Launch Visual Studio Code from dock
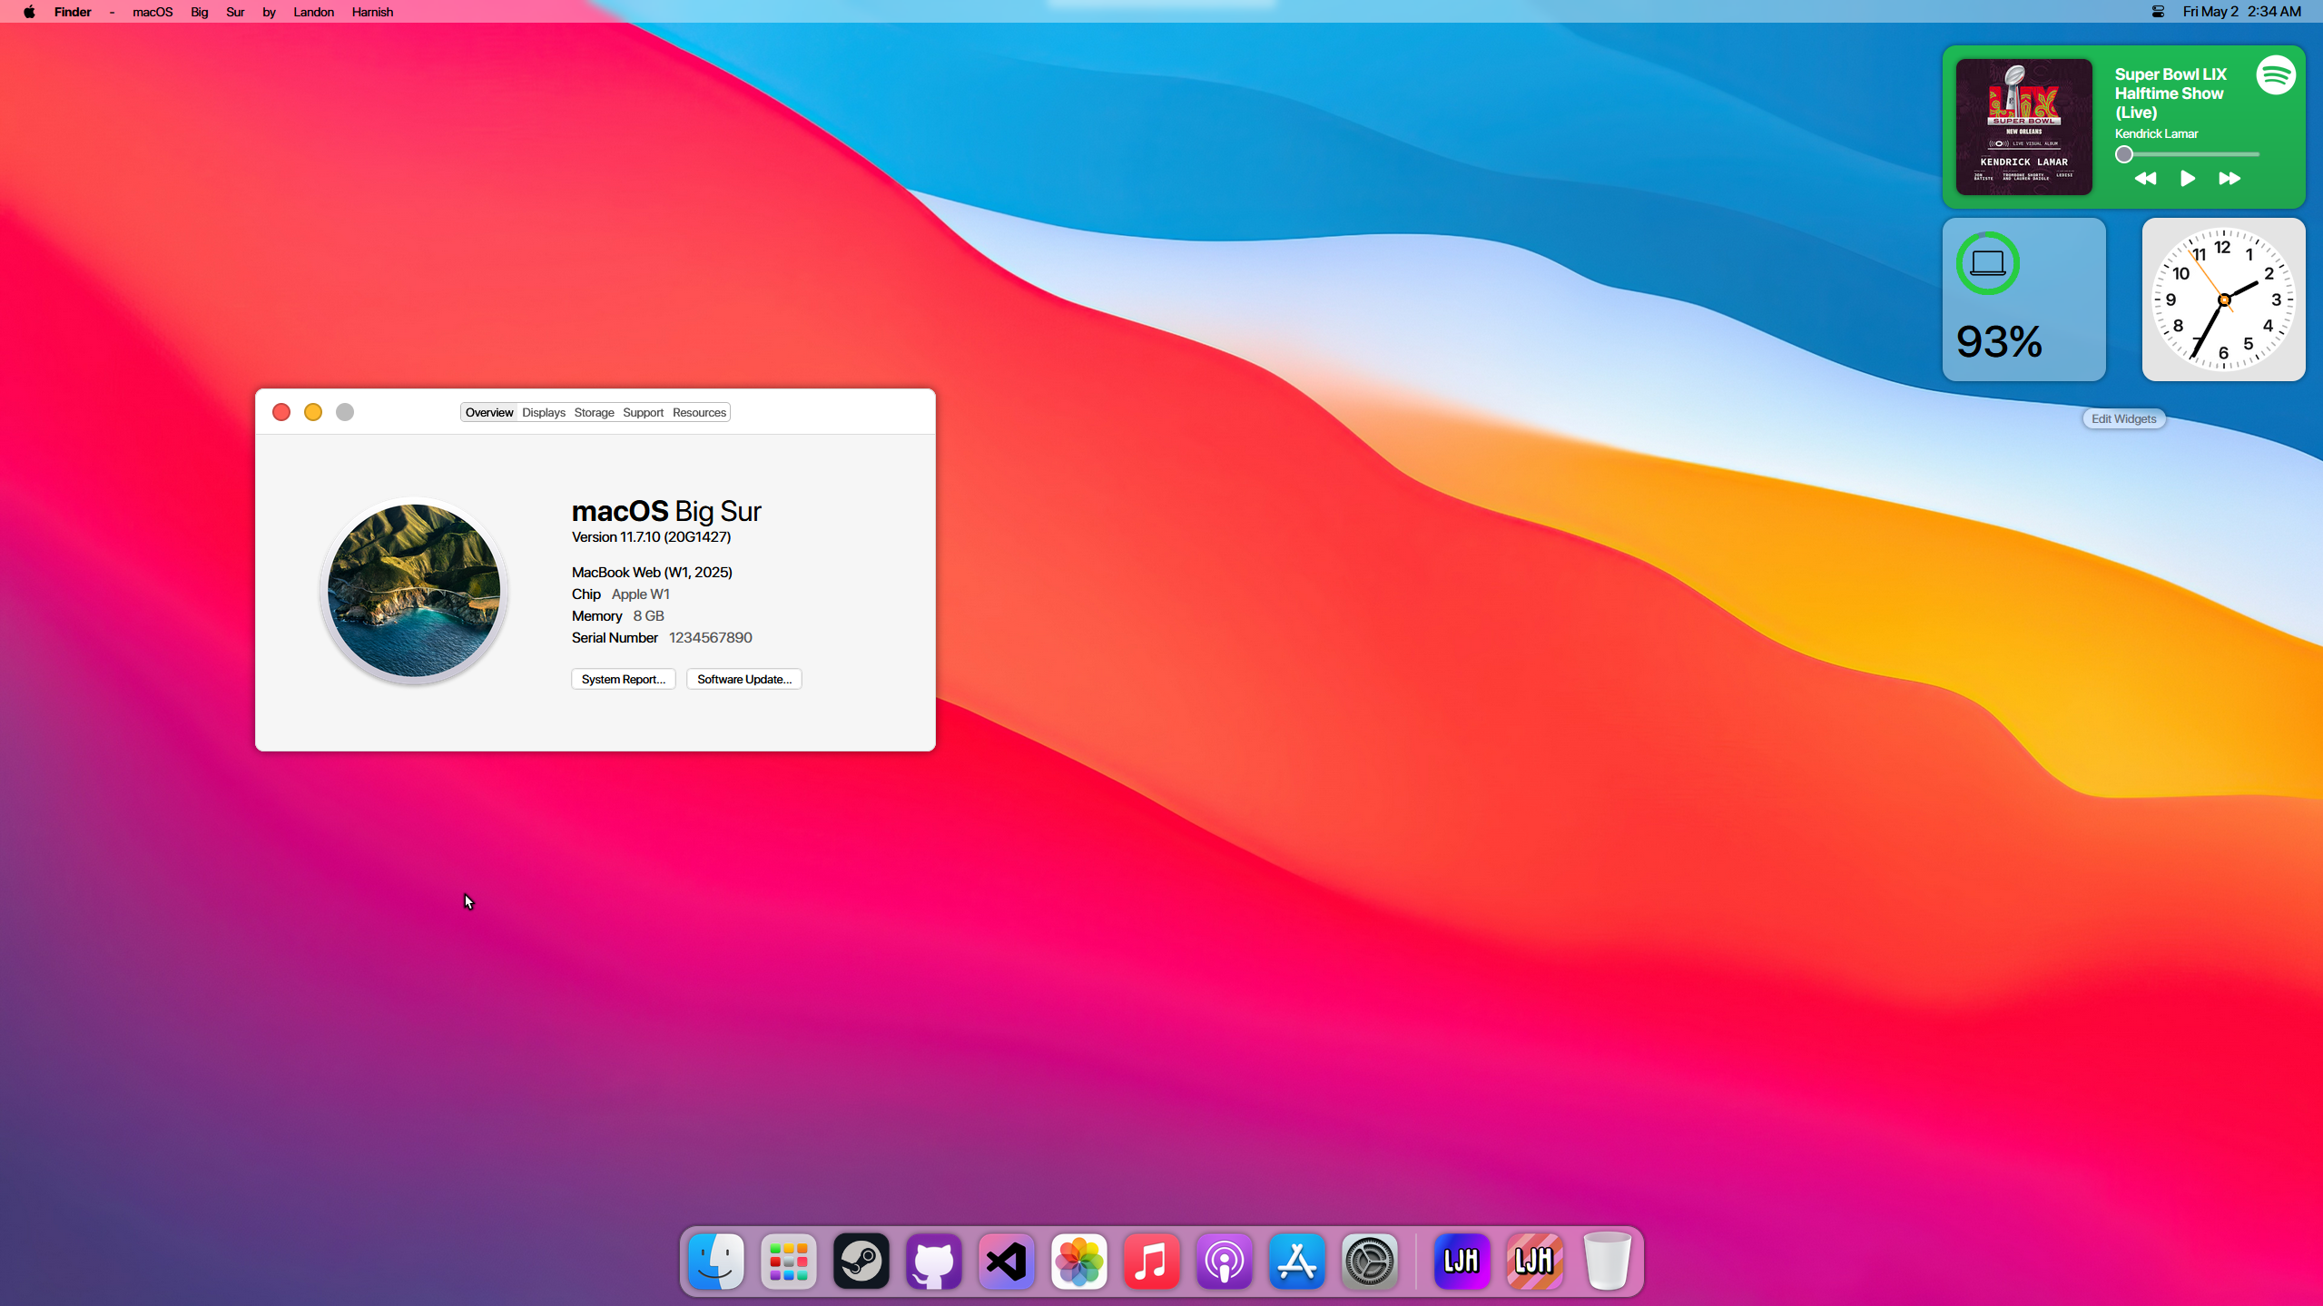This screenshot has height=1306, width=2323. 1007,1261
